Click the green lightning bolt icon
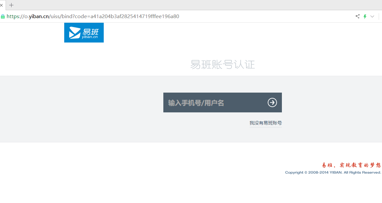The height and width of the screenshot is (203, 382). pyautogui.click(x=365, y=16)
